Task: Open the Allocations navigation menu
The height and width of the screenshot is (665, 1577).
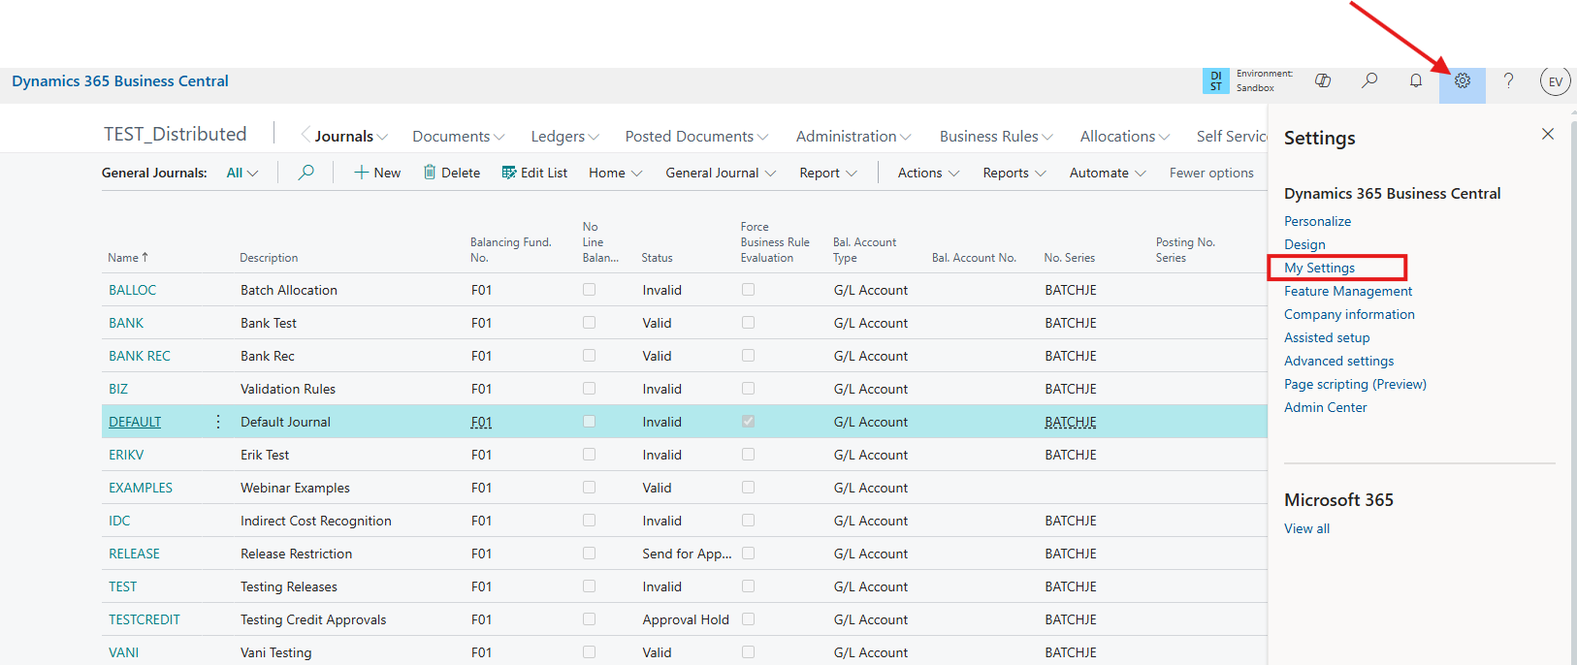Action: pyautogui.click(x=1125, y=137)
